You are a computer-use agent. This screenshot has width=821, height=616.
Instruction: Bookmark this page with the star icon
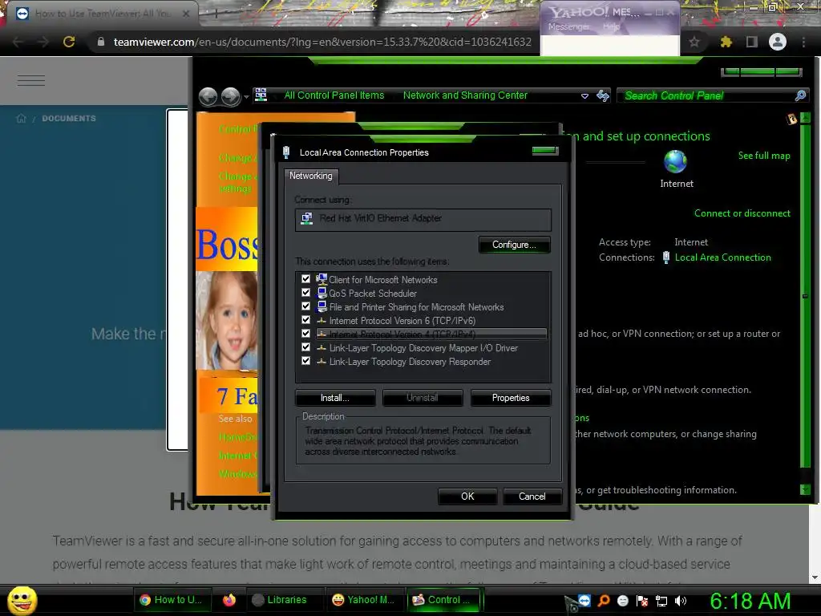click(694, 42)
